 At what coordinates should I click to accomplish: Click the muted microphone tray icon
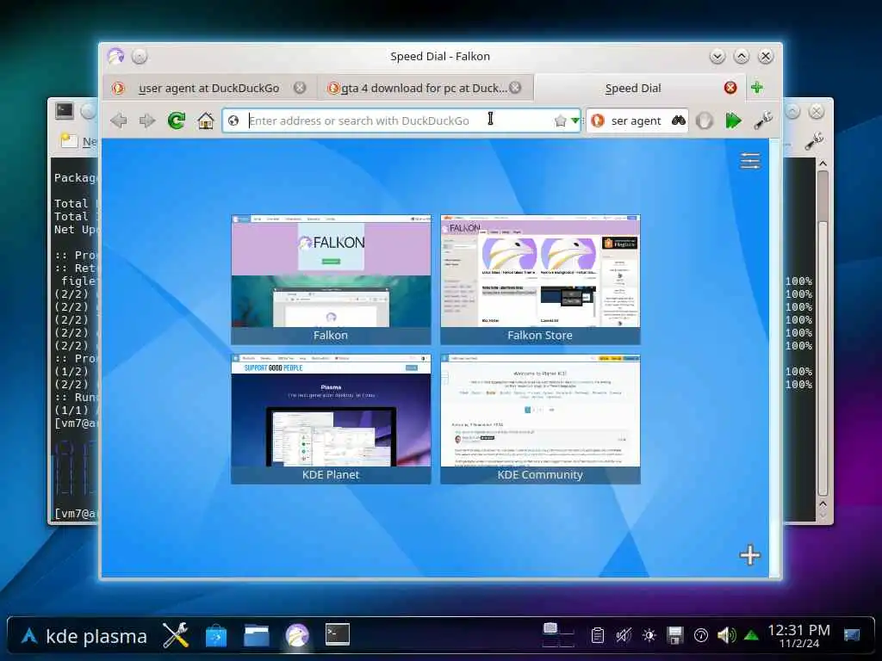(x=624, y=636)
